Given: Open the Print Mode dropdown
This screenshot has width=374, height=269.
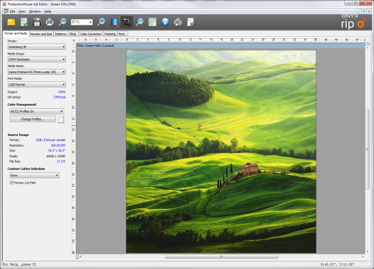Looking at the screenshot, I should click(x=36, y=84).
